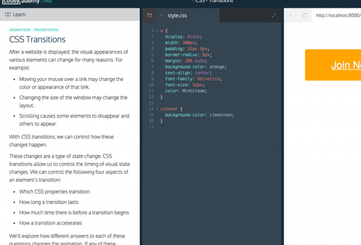Click the 'margin: 20% auto;' line
The height and width of the screenshot is (245, 361).
coord(186,61)
